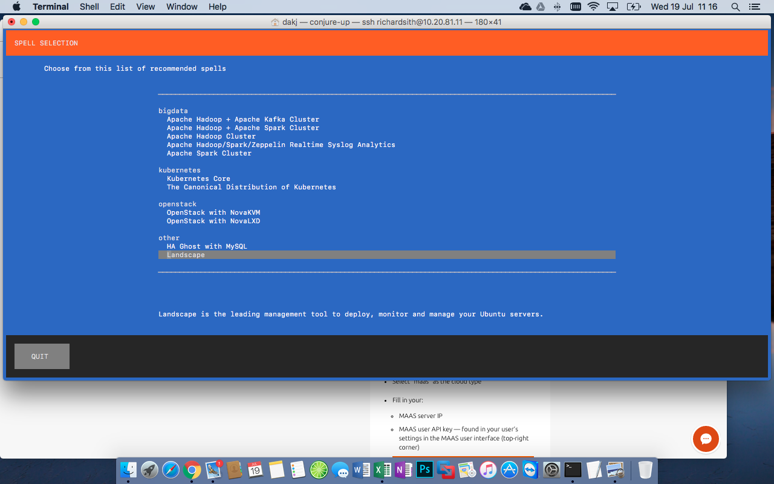Open the Help menu
This screenshot has width=774, height=484.
[x=218, y=7]
